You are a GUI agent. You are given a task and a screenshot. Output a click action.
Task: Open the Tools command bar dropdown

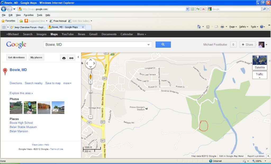click(x=254, y=27)
